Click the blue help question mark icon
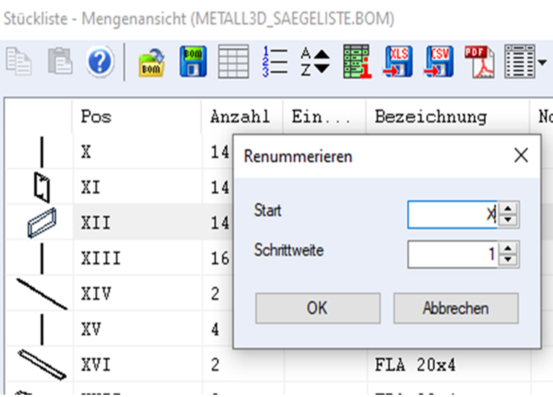The width and height of the screenshot is (553, 397). [x=100, y=62]
